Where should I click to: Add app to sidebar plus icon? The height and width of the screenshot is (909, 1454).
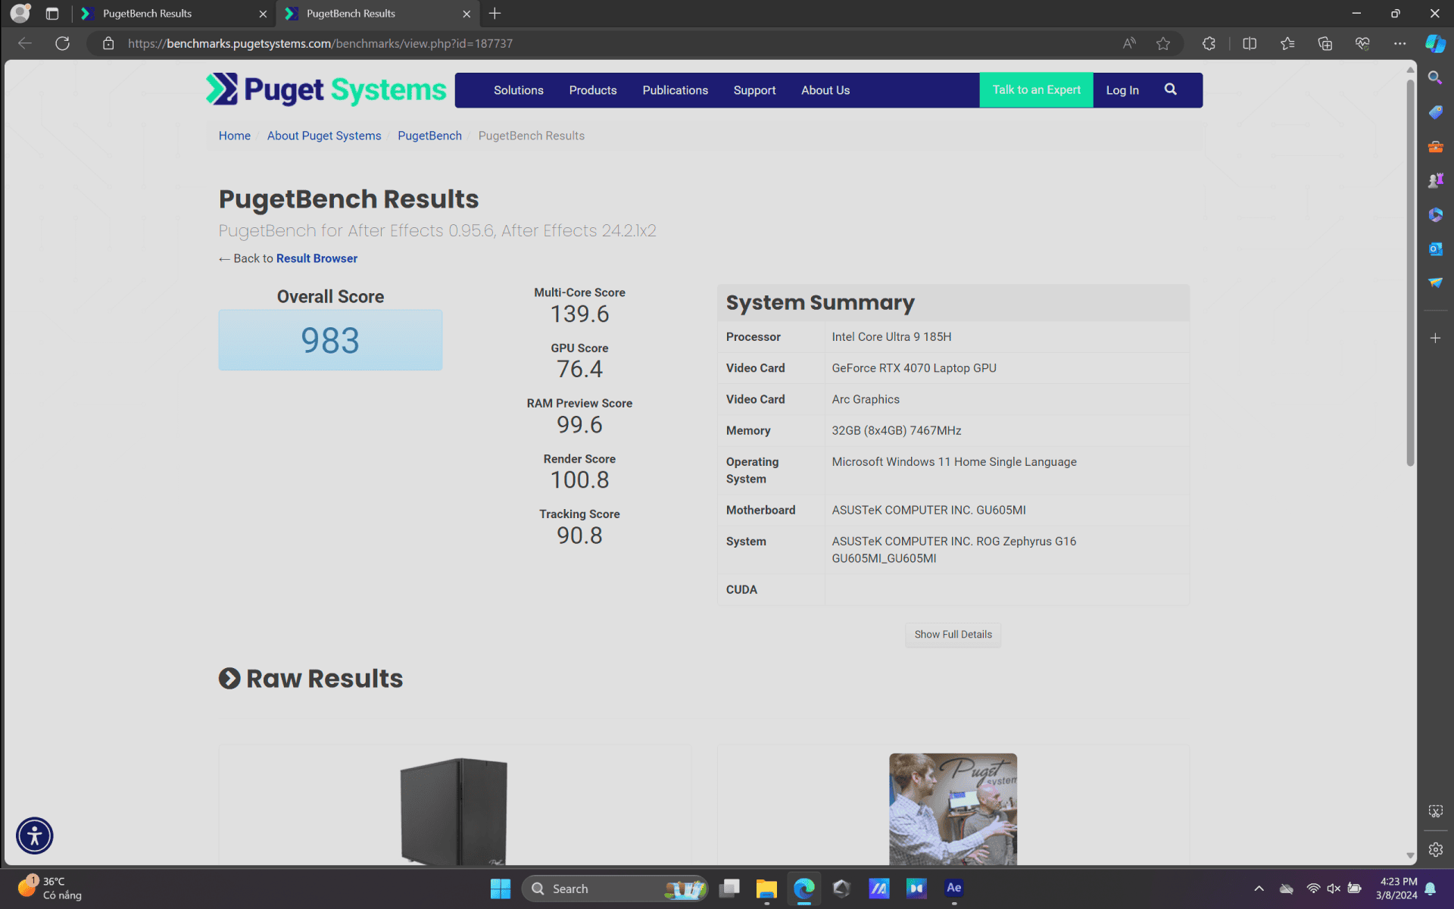pyautogui.click(x=1435, y=338)
